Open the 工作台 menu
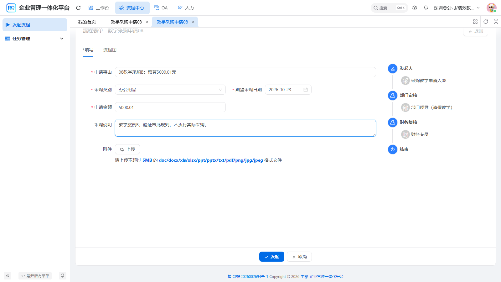The height and width of the screenshot is (282, 501). [x=99, y=8]
